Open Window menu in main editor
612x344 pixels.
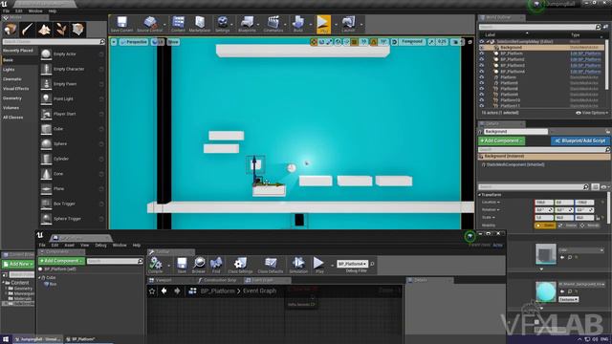pyautogui.click(x=35, y=11)
